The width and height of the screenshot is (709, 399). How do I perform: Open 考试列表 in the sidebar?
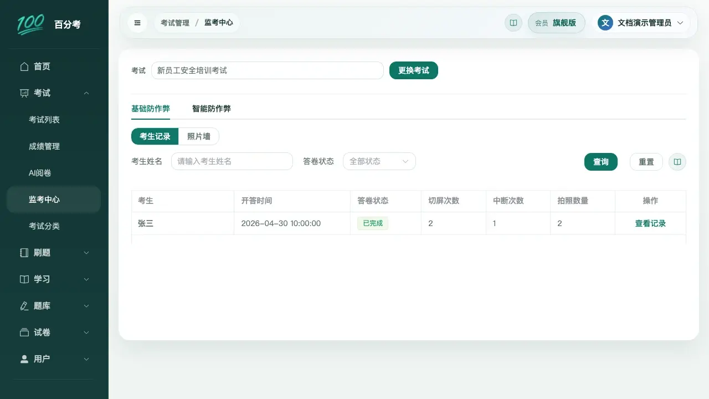tap(54, 120)
